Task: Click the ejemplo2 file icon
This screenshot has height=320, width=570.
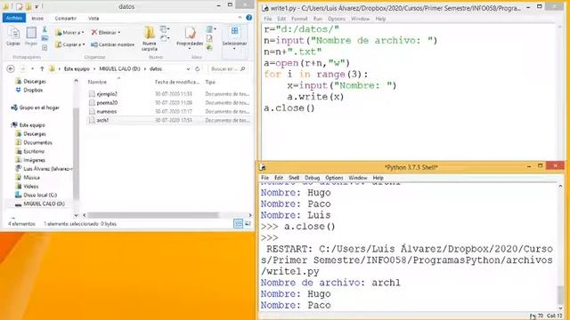Action: click(92, 94)
